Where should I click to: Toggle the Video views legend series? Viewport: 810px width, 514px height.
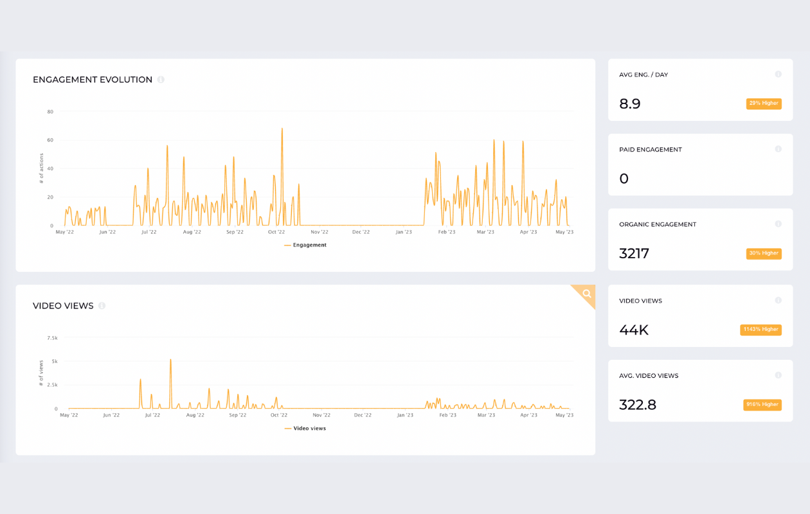click(305, 429)
